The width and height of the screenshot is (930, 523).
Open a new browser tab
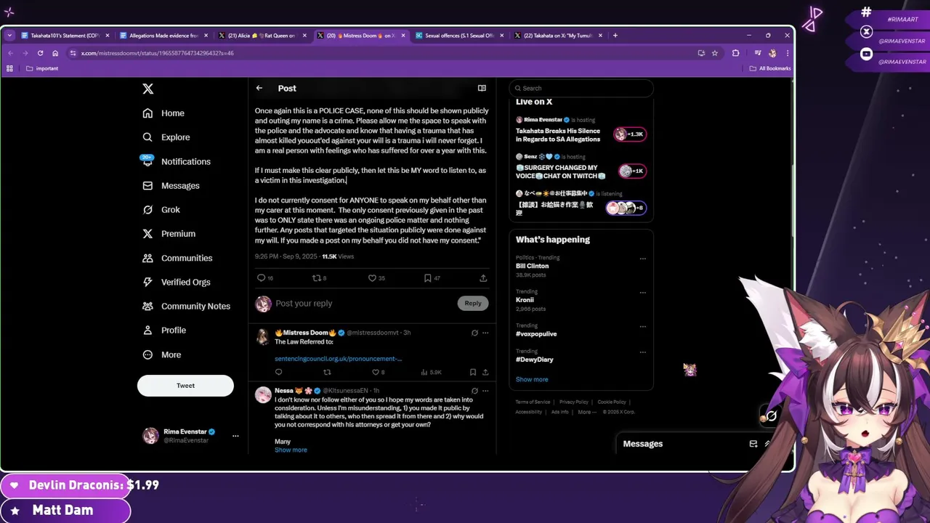615,36
